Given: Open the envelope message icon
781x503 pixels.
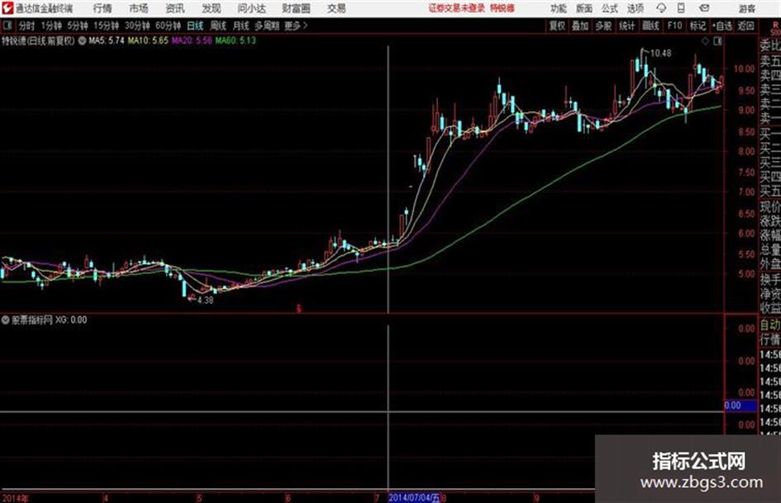Looking at the screenshot, I should point(704,8).
